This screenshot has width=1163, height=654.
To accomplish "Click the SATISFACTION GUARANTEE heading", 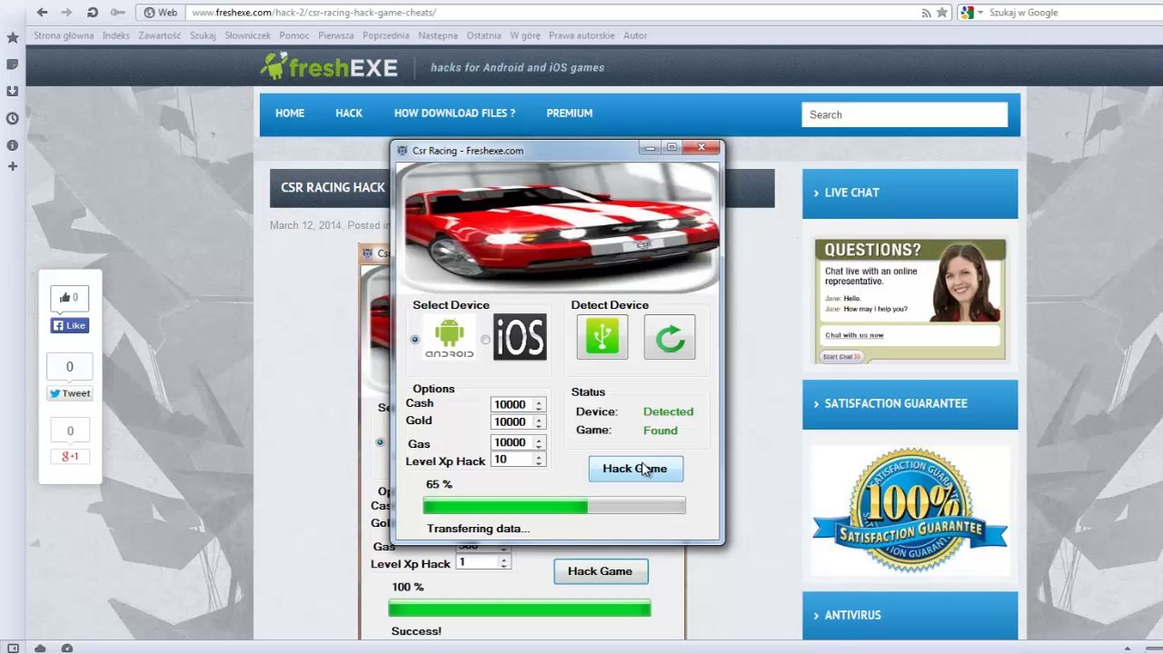I will [x=910, y=404].
